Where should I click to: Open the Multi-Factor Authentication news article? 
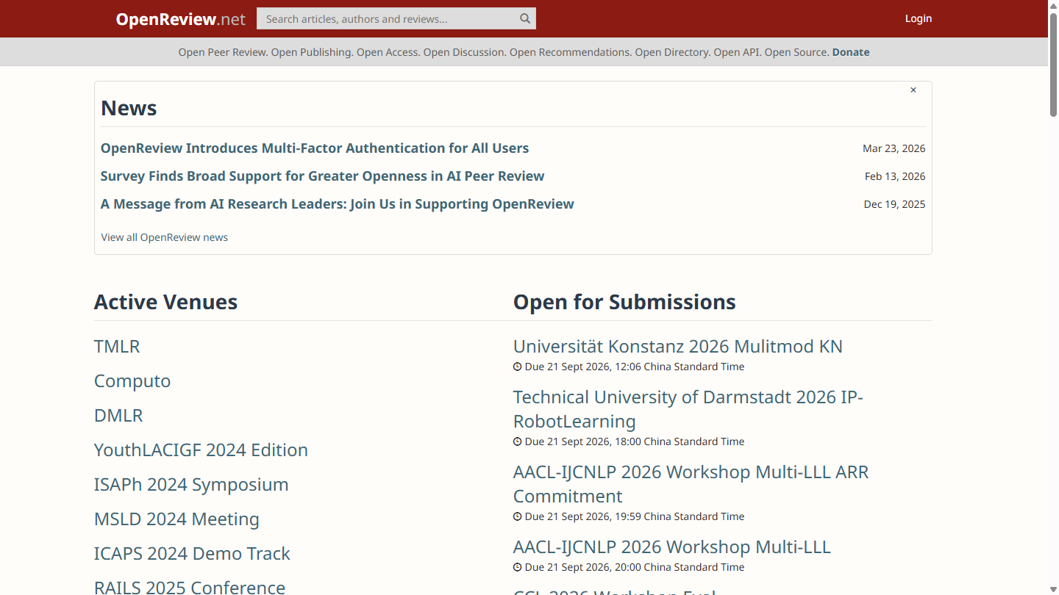tap(315, 148)
